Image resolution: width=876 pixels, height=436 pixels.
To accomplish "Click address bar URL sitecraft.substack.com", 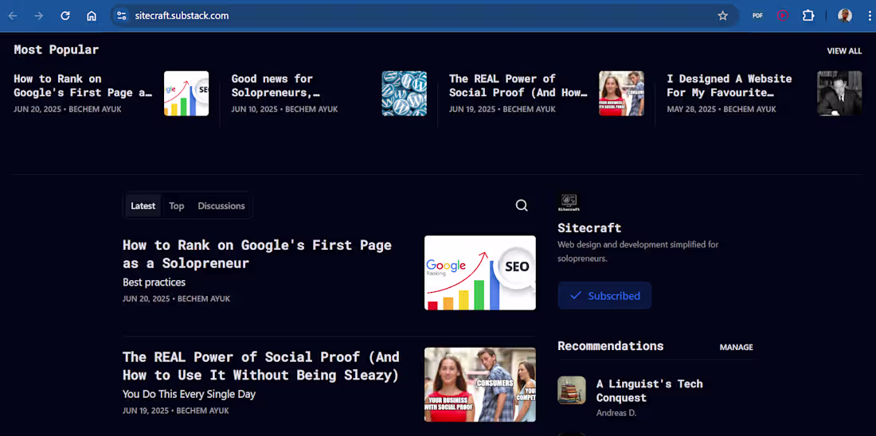I will tap(182, 16).
